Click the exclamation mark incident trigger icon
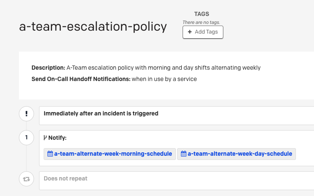Screen dimensions: 314x196 coord(26,114)
